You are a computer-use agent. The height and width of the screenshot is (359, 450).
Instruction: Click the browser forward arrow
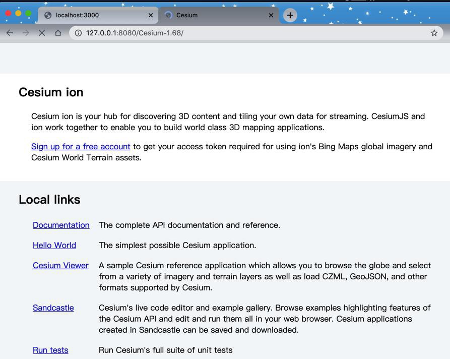pyautogui.click(x=26, y=33)
